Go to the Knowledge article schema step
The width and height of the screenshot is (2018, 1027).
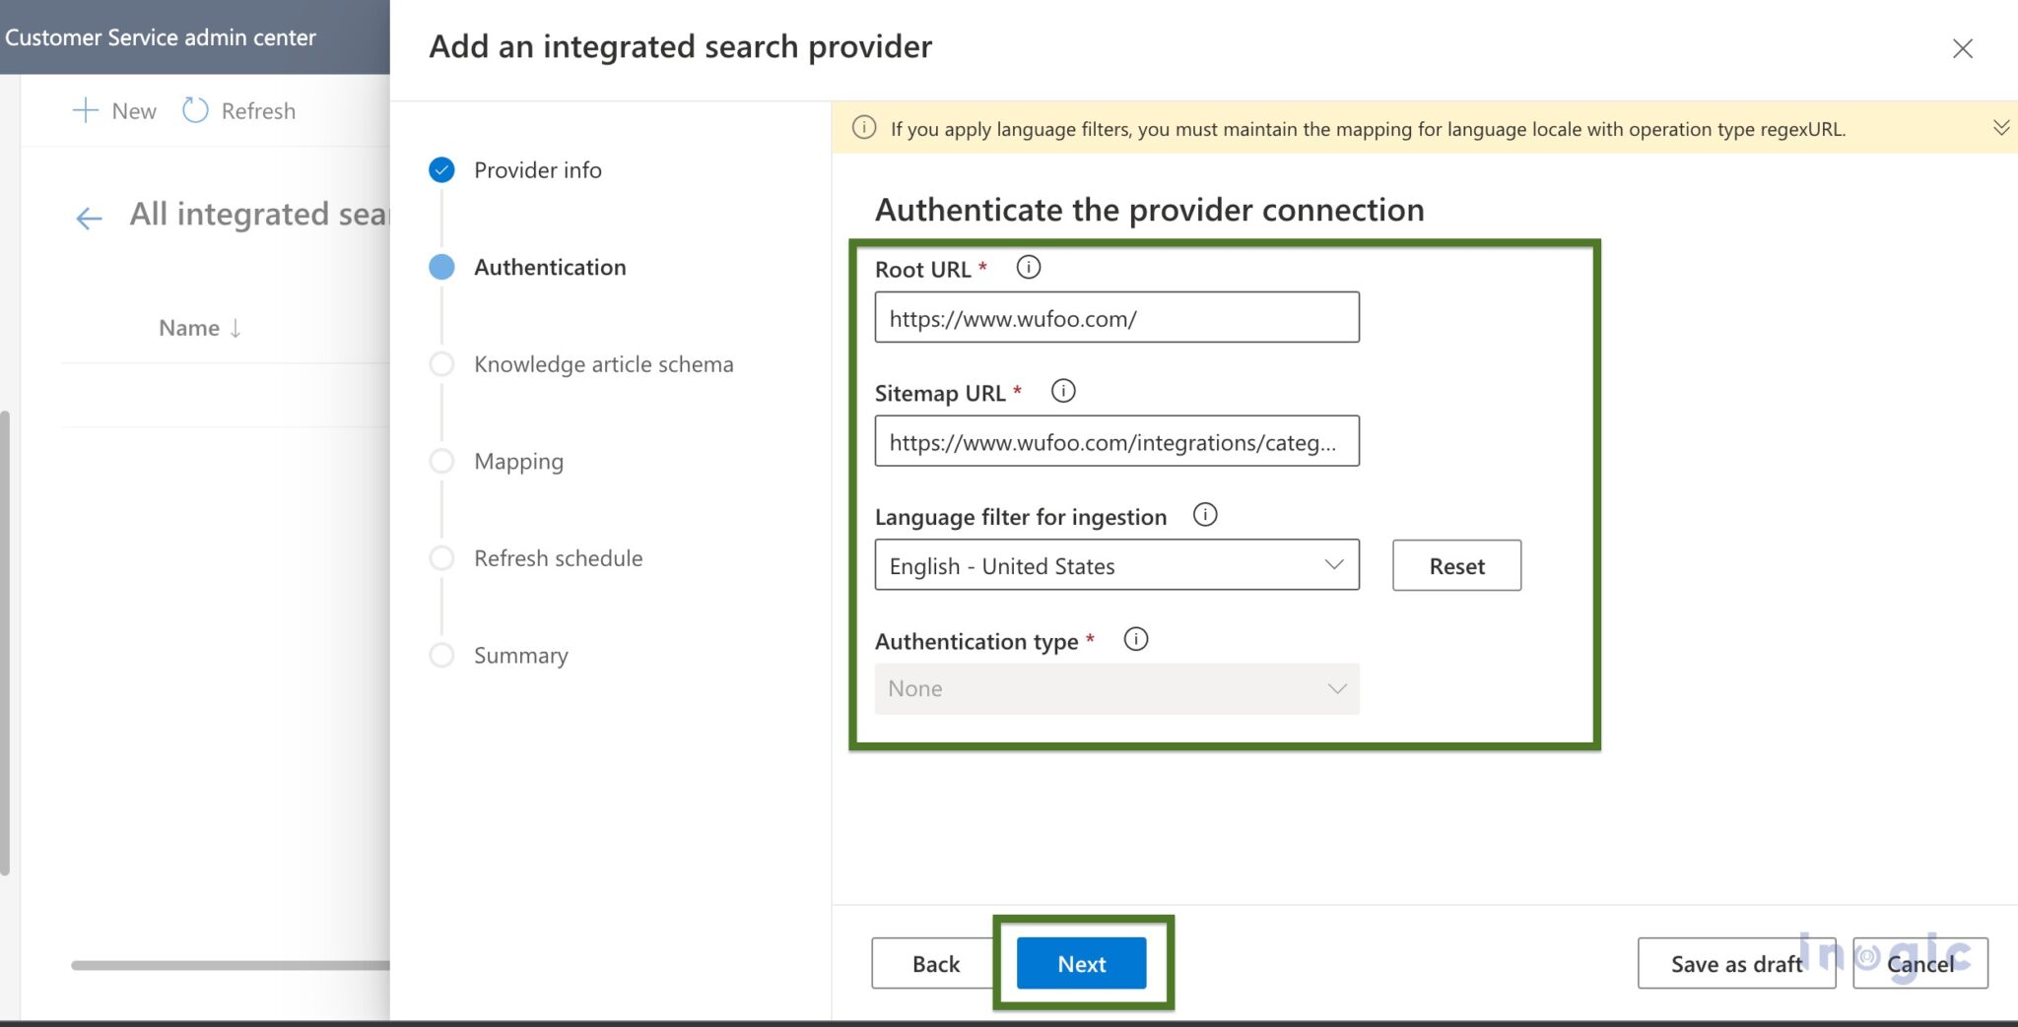(604, 363)
